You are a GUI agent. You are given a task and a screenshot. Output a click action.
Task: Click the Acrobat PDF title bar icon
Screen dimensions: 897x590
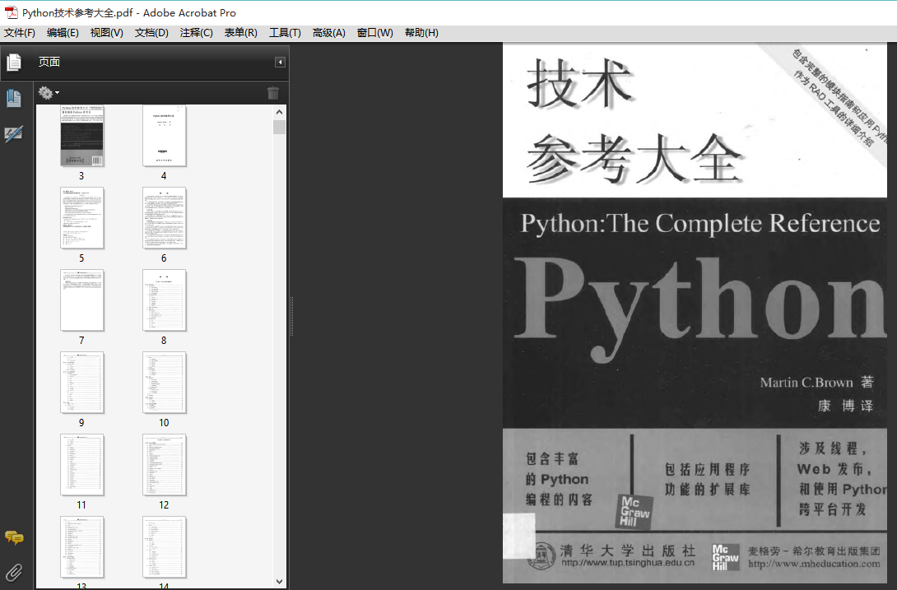11,12
